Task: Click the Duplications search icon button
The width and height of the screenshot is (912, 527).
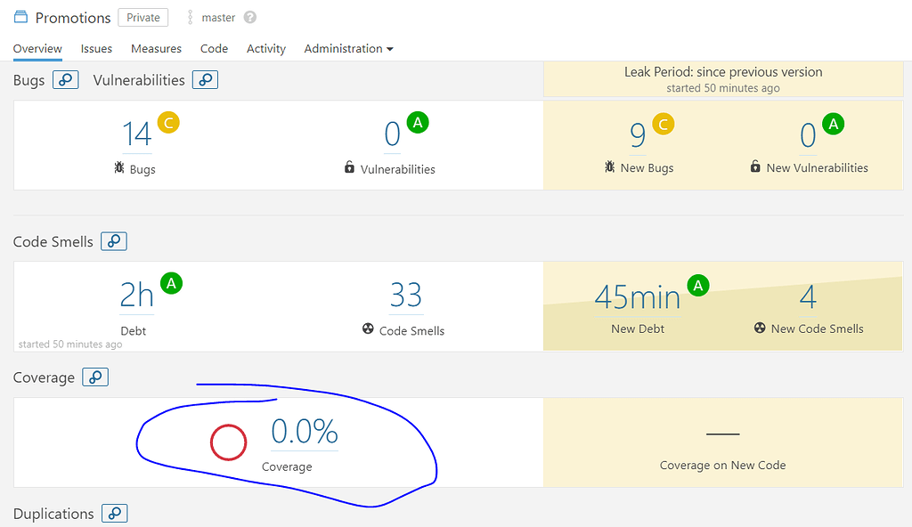Action: 115,514
